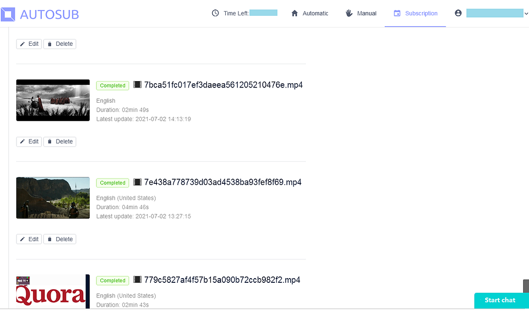Click the film strip icon beside 7bca51 video
This screenshot has width=529, height=316.
[138, 84]
